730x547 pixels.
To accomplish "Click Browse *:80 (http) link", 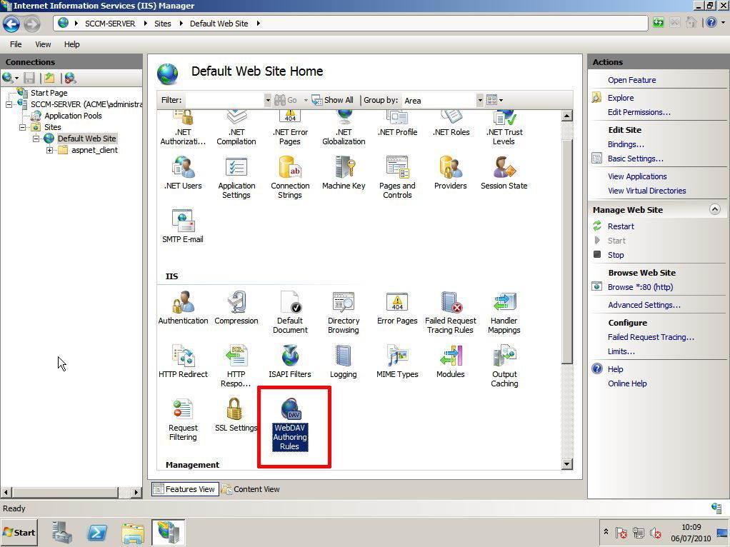I will (x=640, y=287).
